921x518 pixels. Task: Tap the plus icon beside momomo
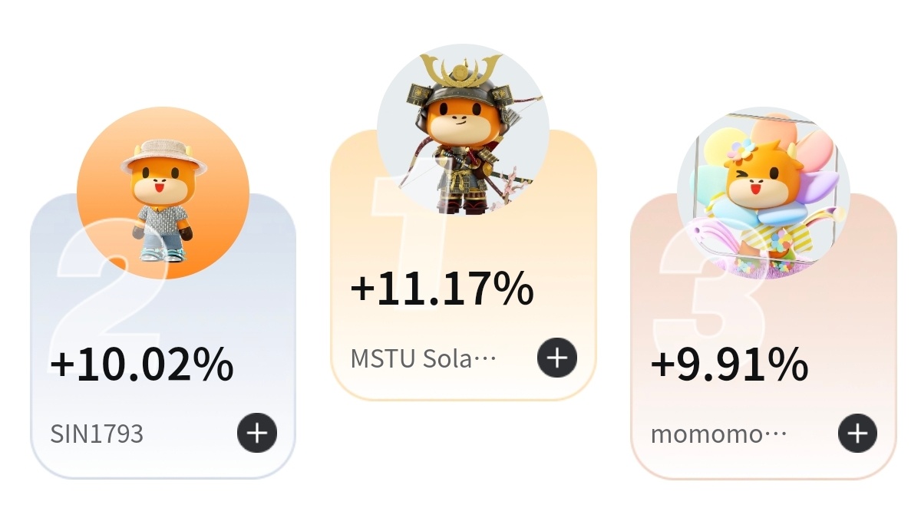[857, 434]
